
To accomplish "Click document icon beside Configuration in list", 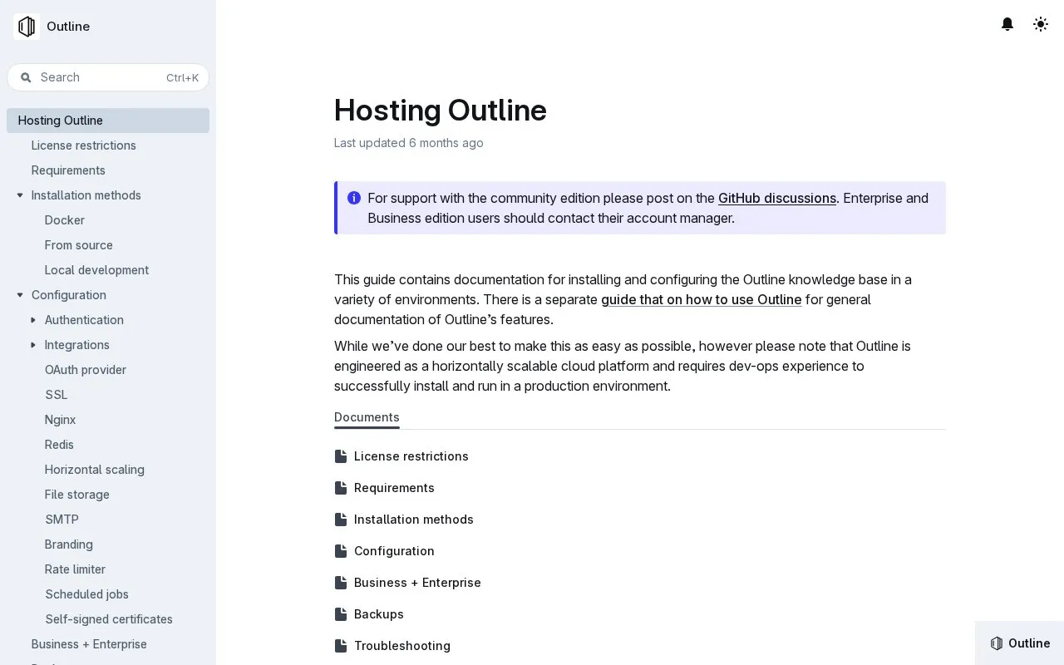I will [x=341, y=551].
